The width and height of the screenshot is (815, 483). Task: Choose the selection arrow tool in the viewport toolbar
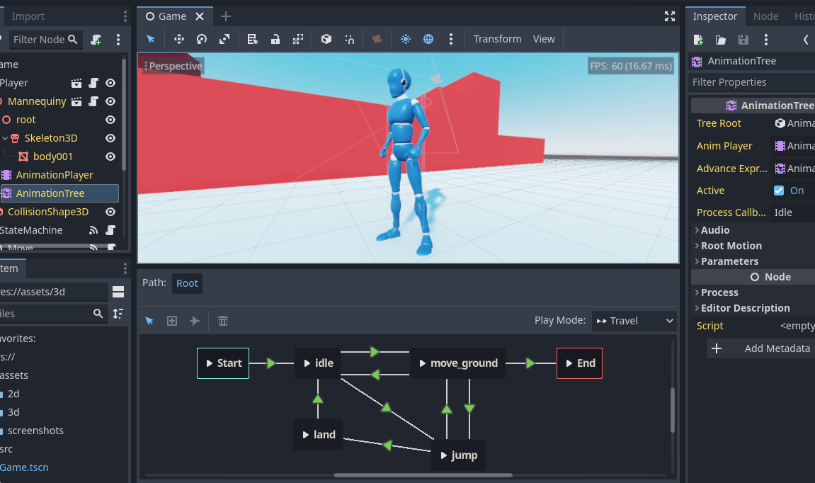150,39
